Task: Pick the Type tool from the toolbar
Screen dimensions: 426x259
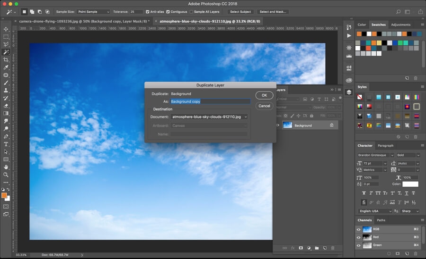Action: pyautogui.click(x=6, y=144)
